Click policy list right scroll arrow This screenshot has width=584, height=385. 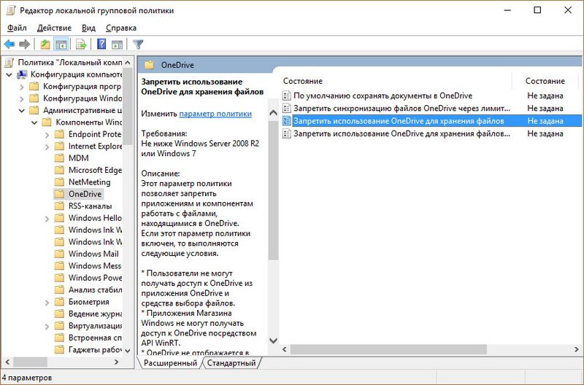(x=577, y=349)
